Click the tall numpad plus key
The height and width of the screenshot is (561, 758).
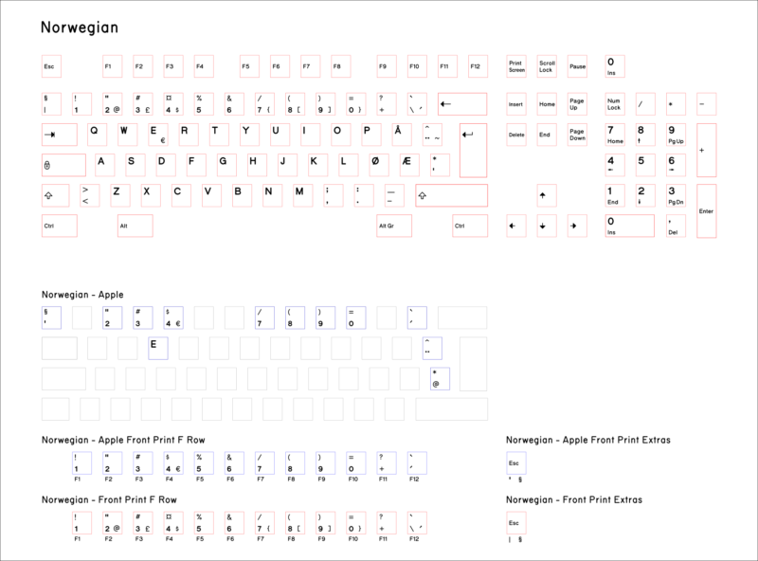[x=706, y=150]
